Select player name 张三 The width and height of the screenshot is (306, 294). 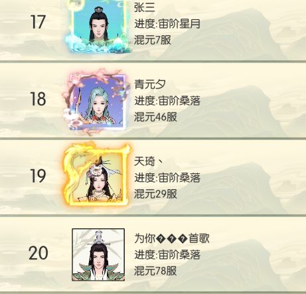pyautogui.click(x=144, y=7)
